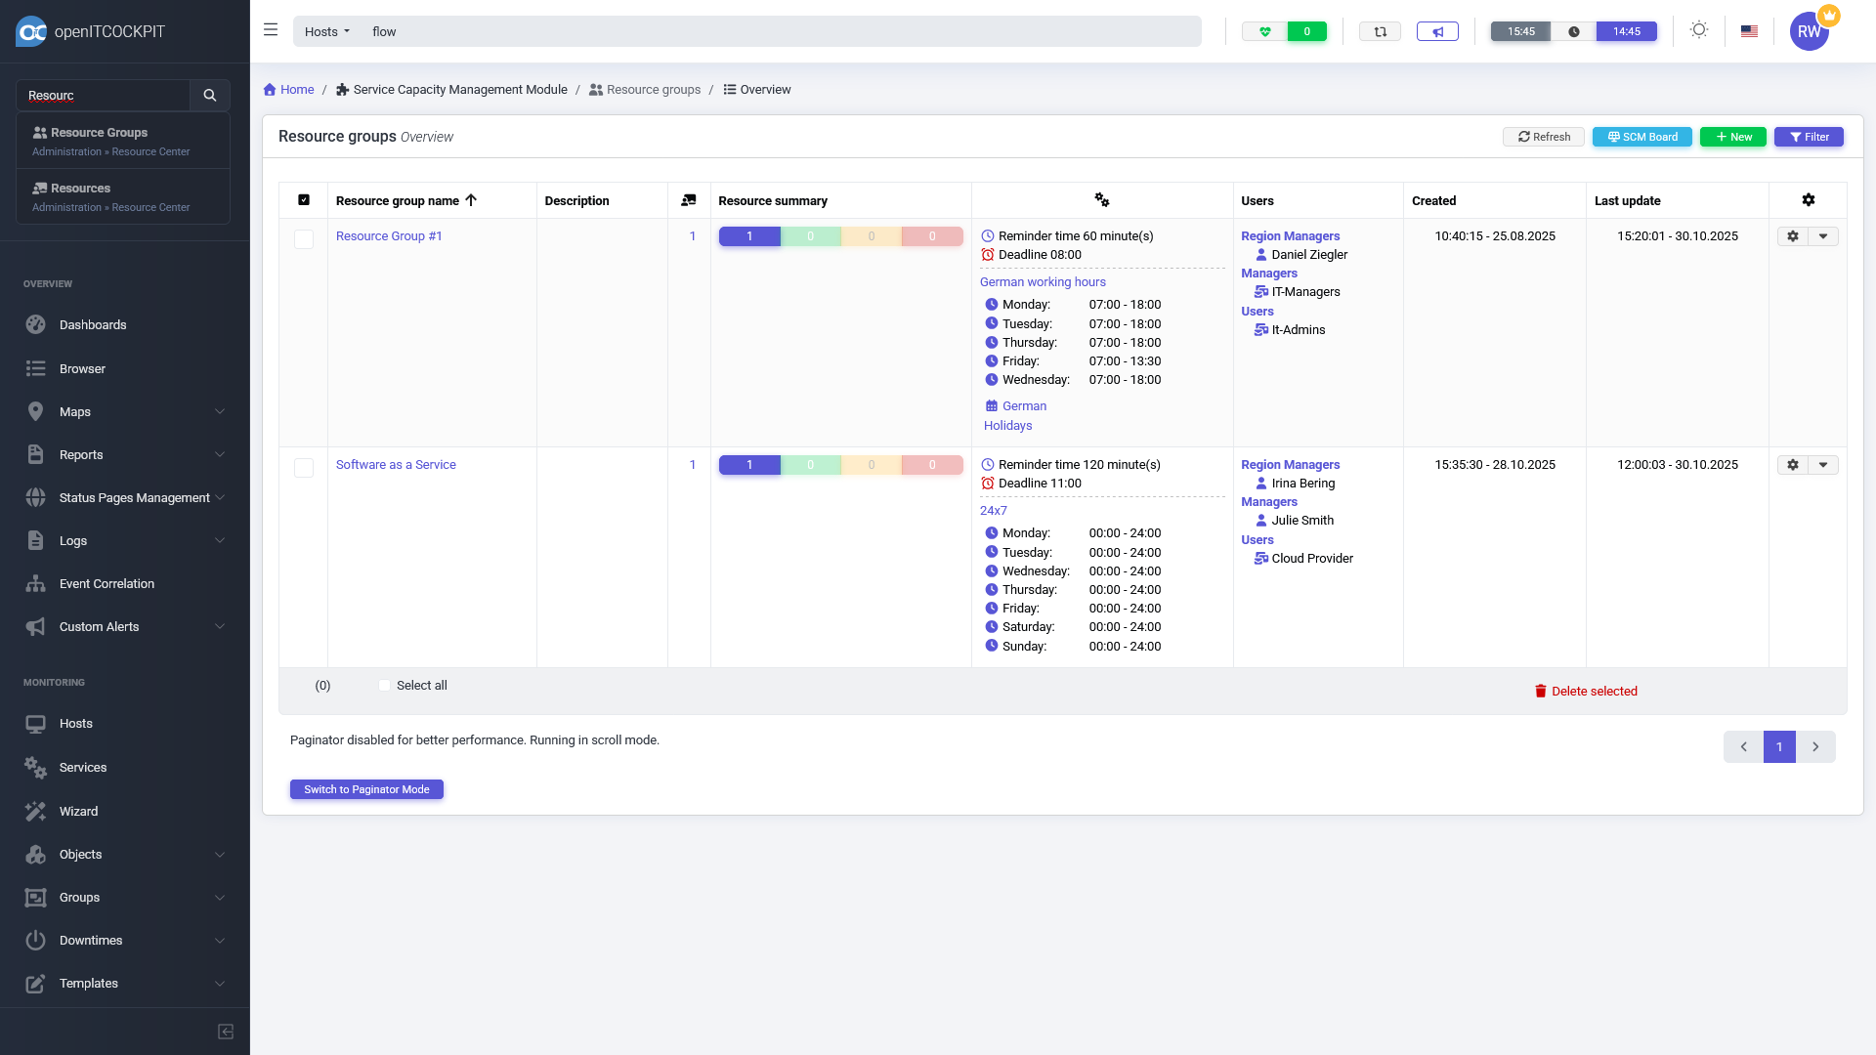This screenshot has width=1876, height=1055.
Task: Open the Hosts search type dropdown
Action: click(326, 31)
